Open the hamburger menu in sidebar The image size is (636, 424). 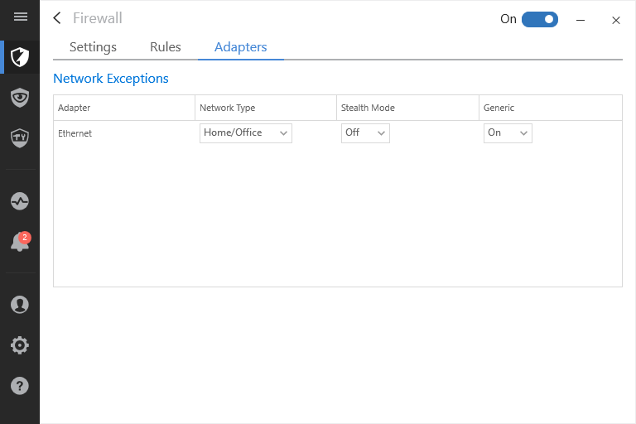pyautogui.click(x=20, y=17)
